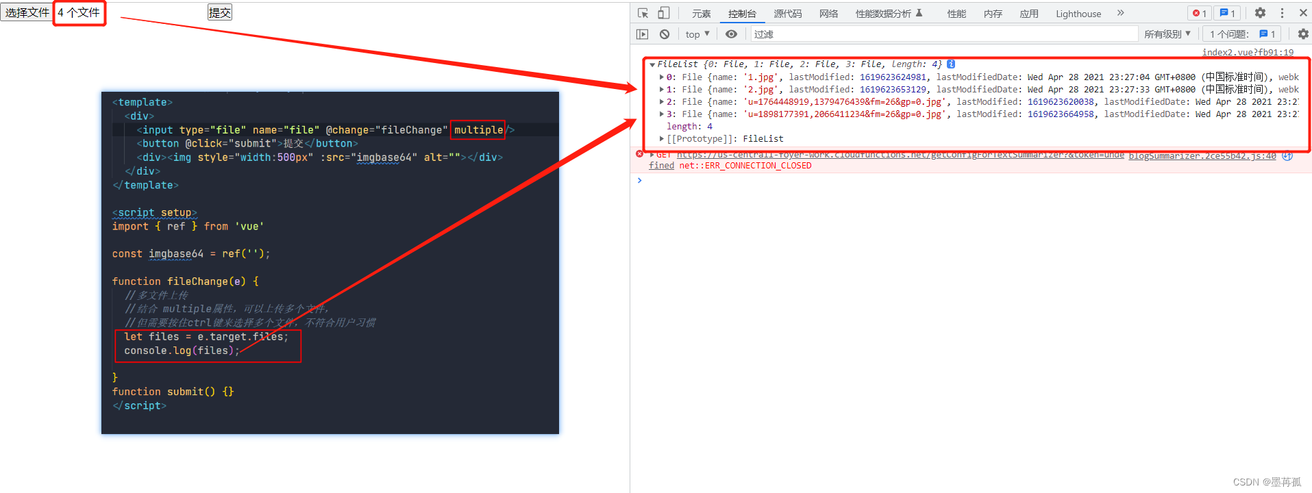Open the 所有级别 log level dropdown
The width and height of the screenshot is (1312, 493).
click(1167, 34)
